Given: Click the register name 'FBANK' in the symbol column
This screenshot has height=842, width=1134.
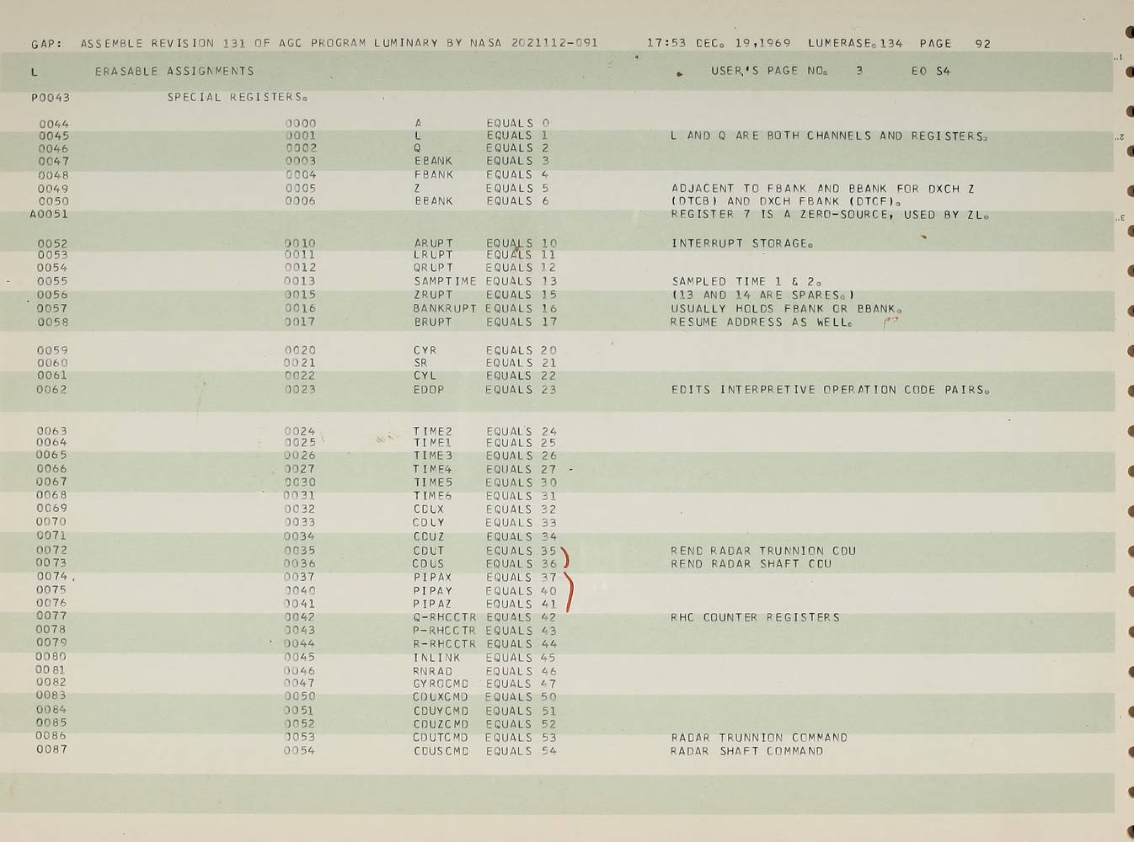Looking at the screenshot, I should pyautogui.click(x=433, y=174).
